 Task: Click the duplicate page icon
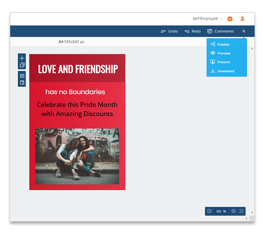(x=22, y=65)
